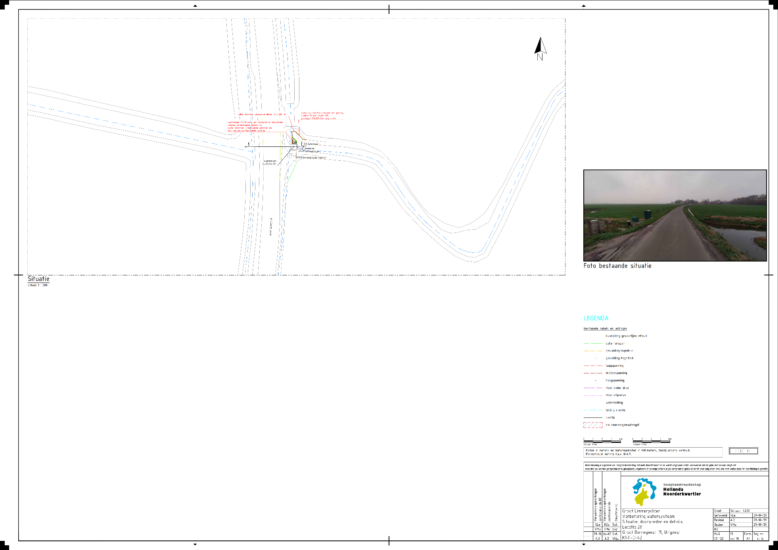Screen dimensions: 778x550
Task: Select the 'Revisie' title block cell
Action: click(x=721, y=520)
